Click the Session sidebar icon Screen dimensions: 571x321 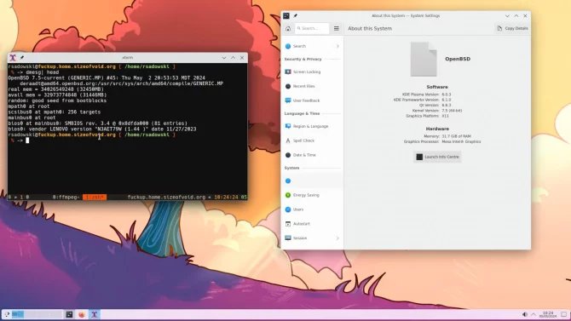288,238
